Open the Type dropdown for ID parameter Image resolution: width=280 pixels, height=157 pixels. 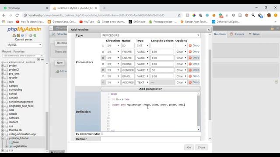pyautogui.click(x=142, y=45)
